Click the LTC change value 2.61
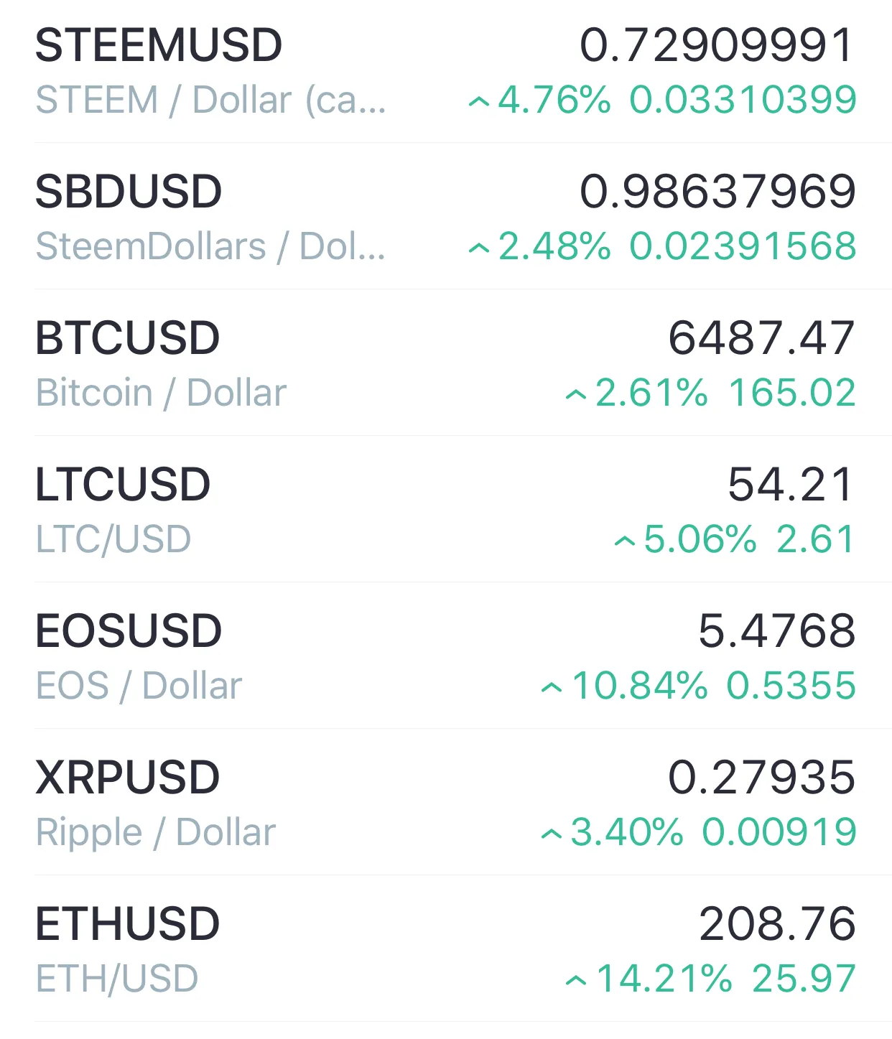Screen dimensions: 892x1039 coord(816,539)
